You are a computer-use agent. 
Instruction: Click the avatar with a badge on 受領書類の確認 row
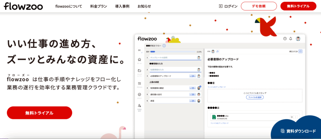[x=198, y=88]
